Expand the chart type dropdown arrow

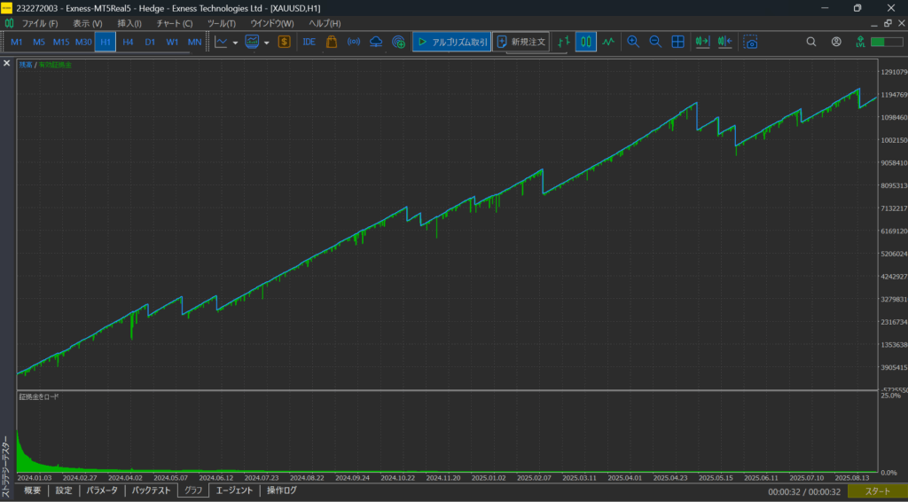235,42
